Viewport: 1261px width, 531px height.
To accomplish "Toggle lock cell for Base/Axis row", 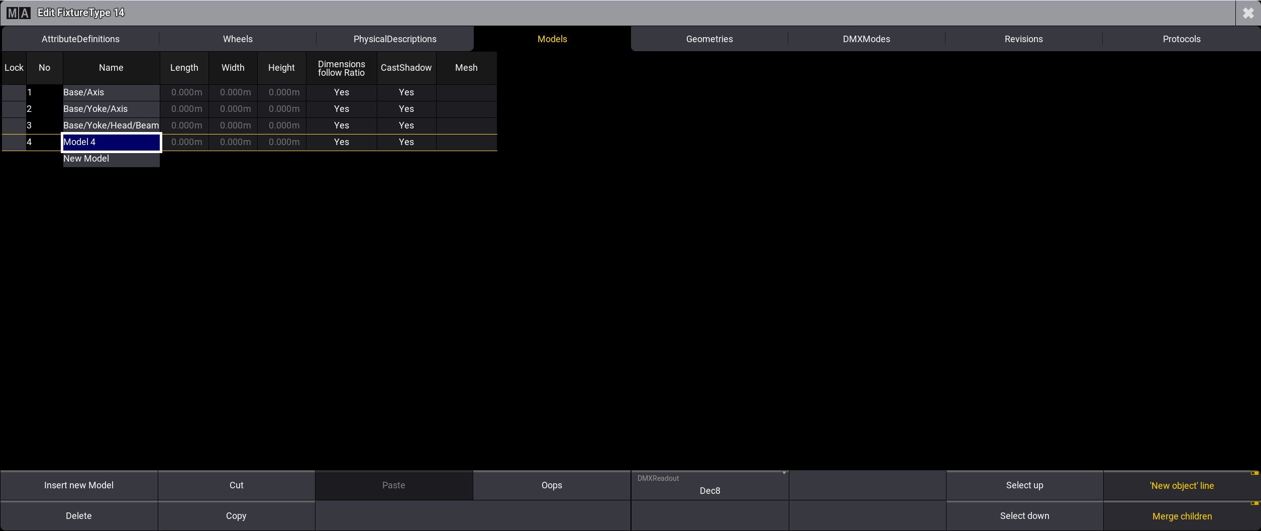I will [14, 92].
